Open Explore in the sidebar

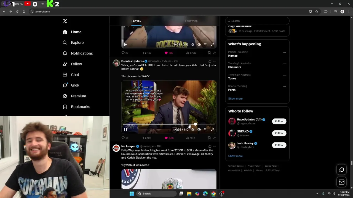pos(73,43)
